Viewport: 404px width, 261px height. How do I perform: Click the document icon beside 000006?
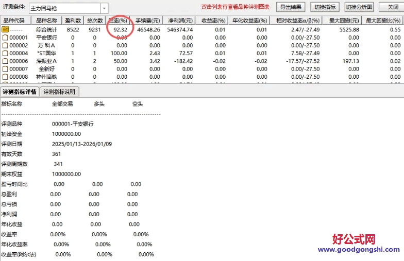click(5, 61)
